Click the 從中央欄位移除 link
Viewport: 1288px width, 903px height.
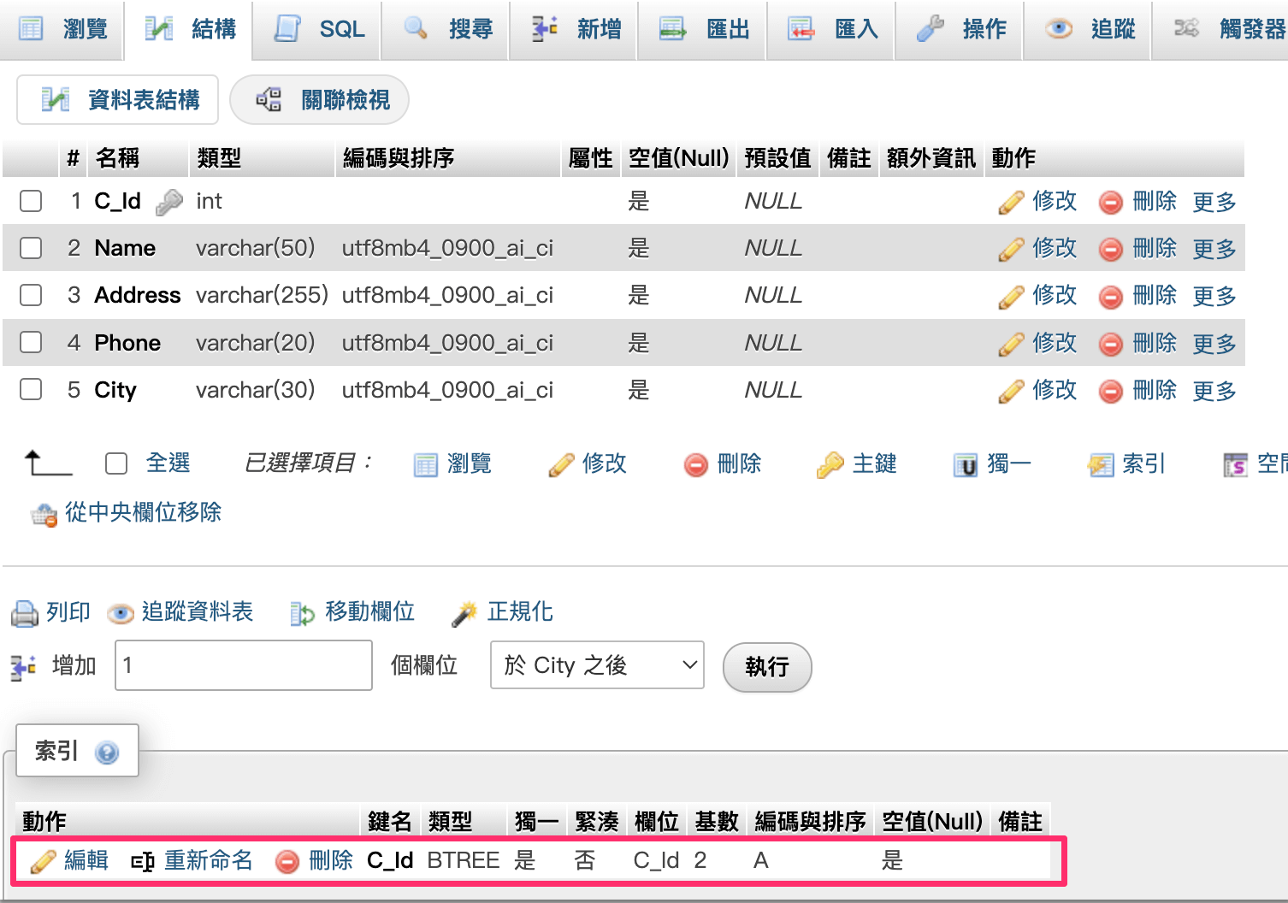(x=143, y=512)
